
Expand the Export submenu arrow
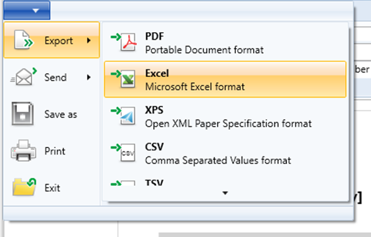[x=89, y=40]
